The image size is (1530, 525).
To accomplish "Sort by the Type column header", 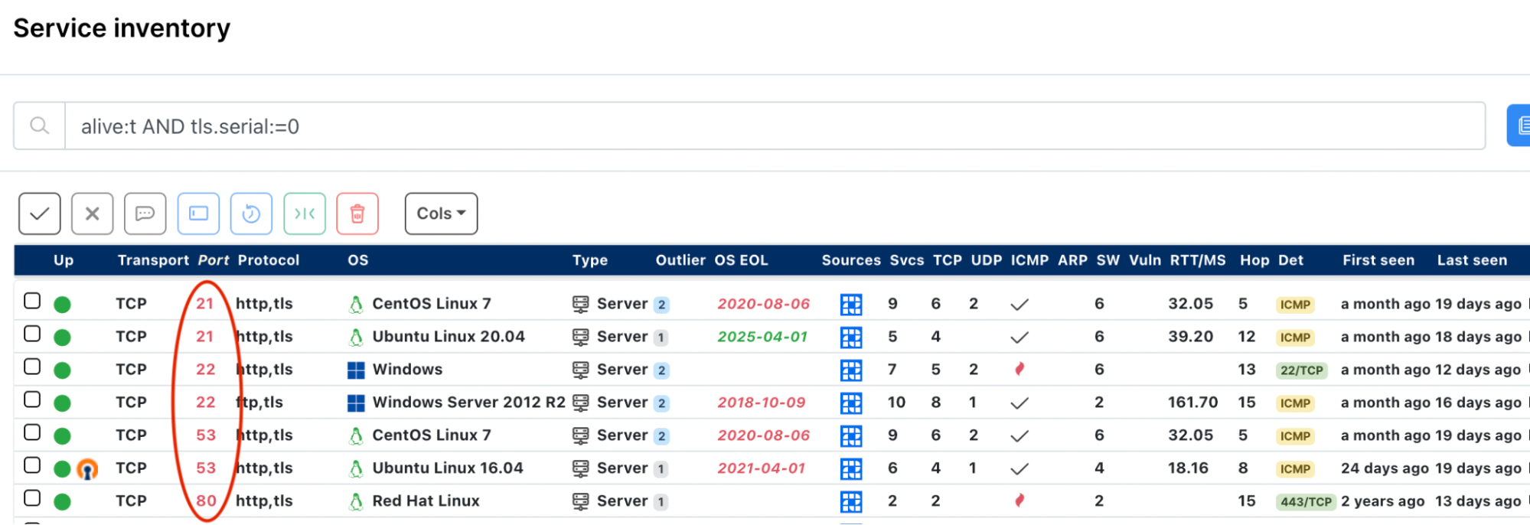I will (x=590, y=260).
